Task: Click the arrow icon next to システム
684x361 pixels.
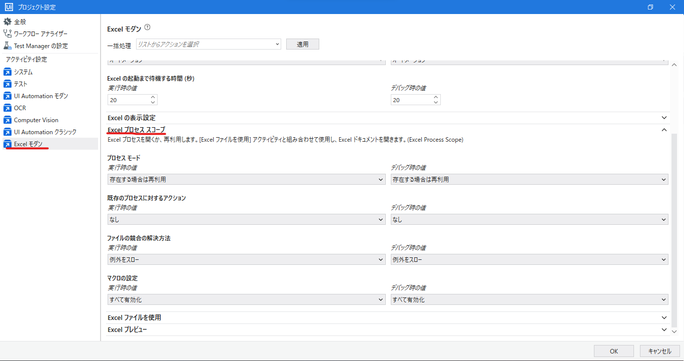Action: coord(8,72)
